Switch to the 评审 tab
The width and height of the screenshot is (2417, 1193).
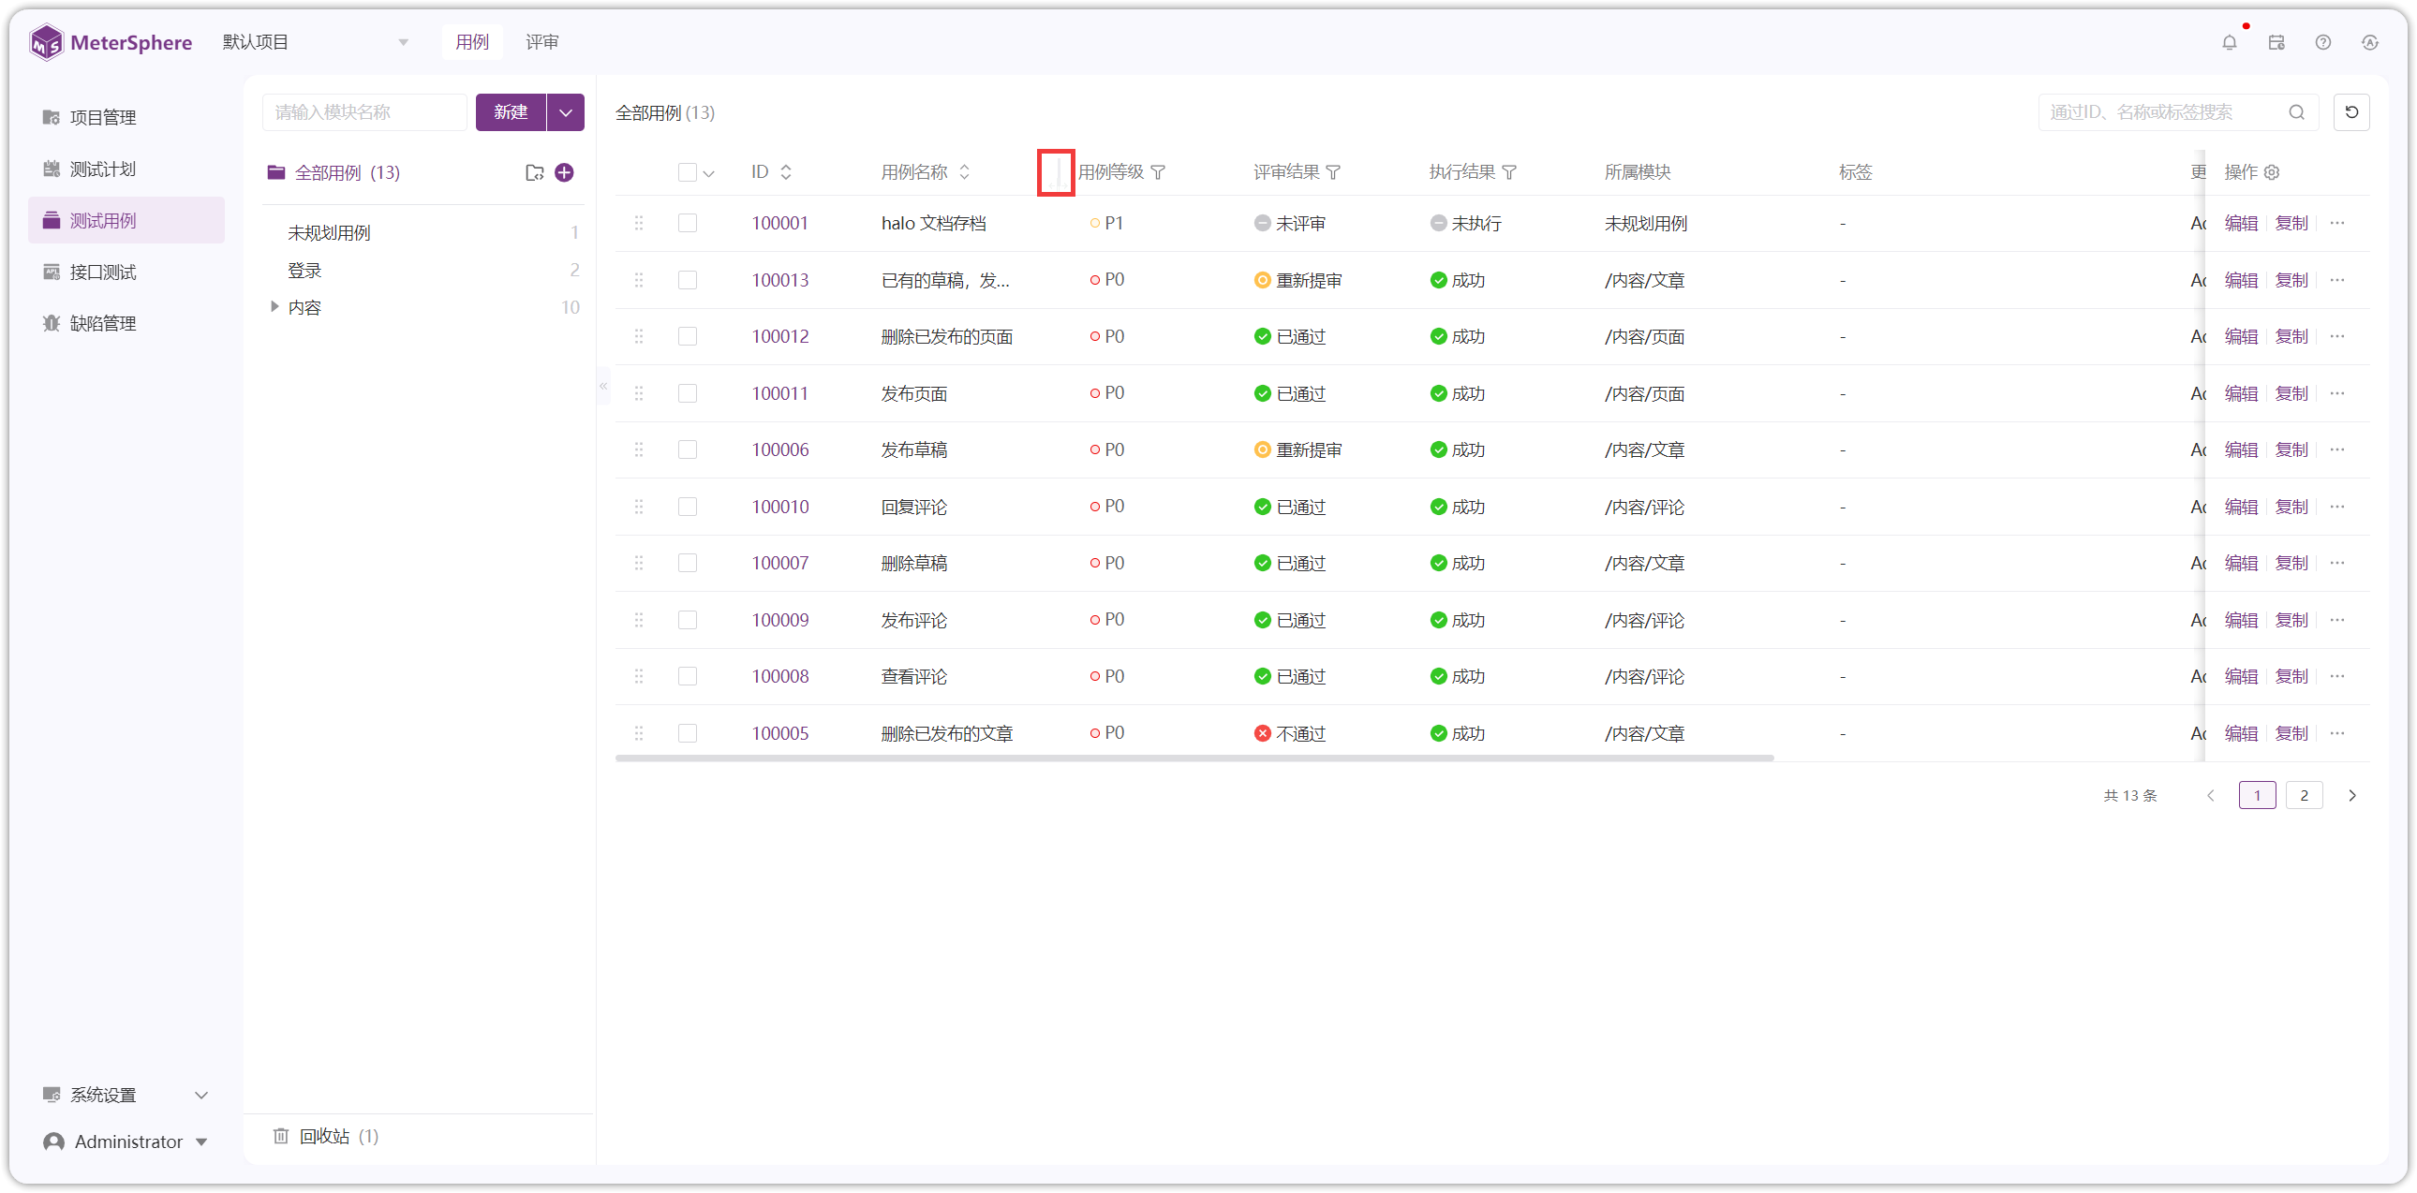[x=542, y=42]
